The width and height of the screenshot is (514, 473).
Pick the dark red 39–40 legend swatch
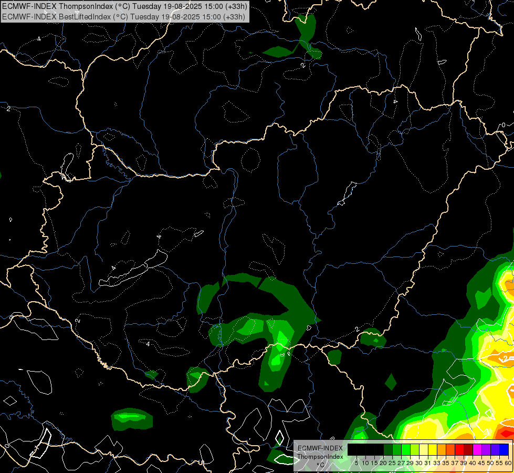[469, 449]
